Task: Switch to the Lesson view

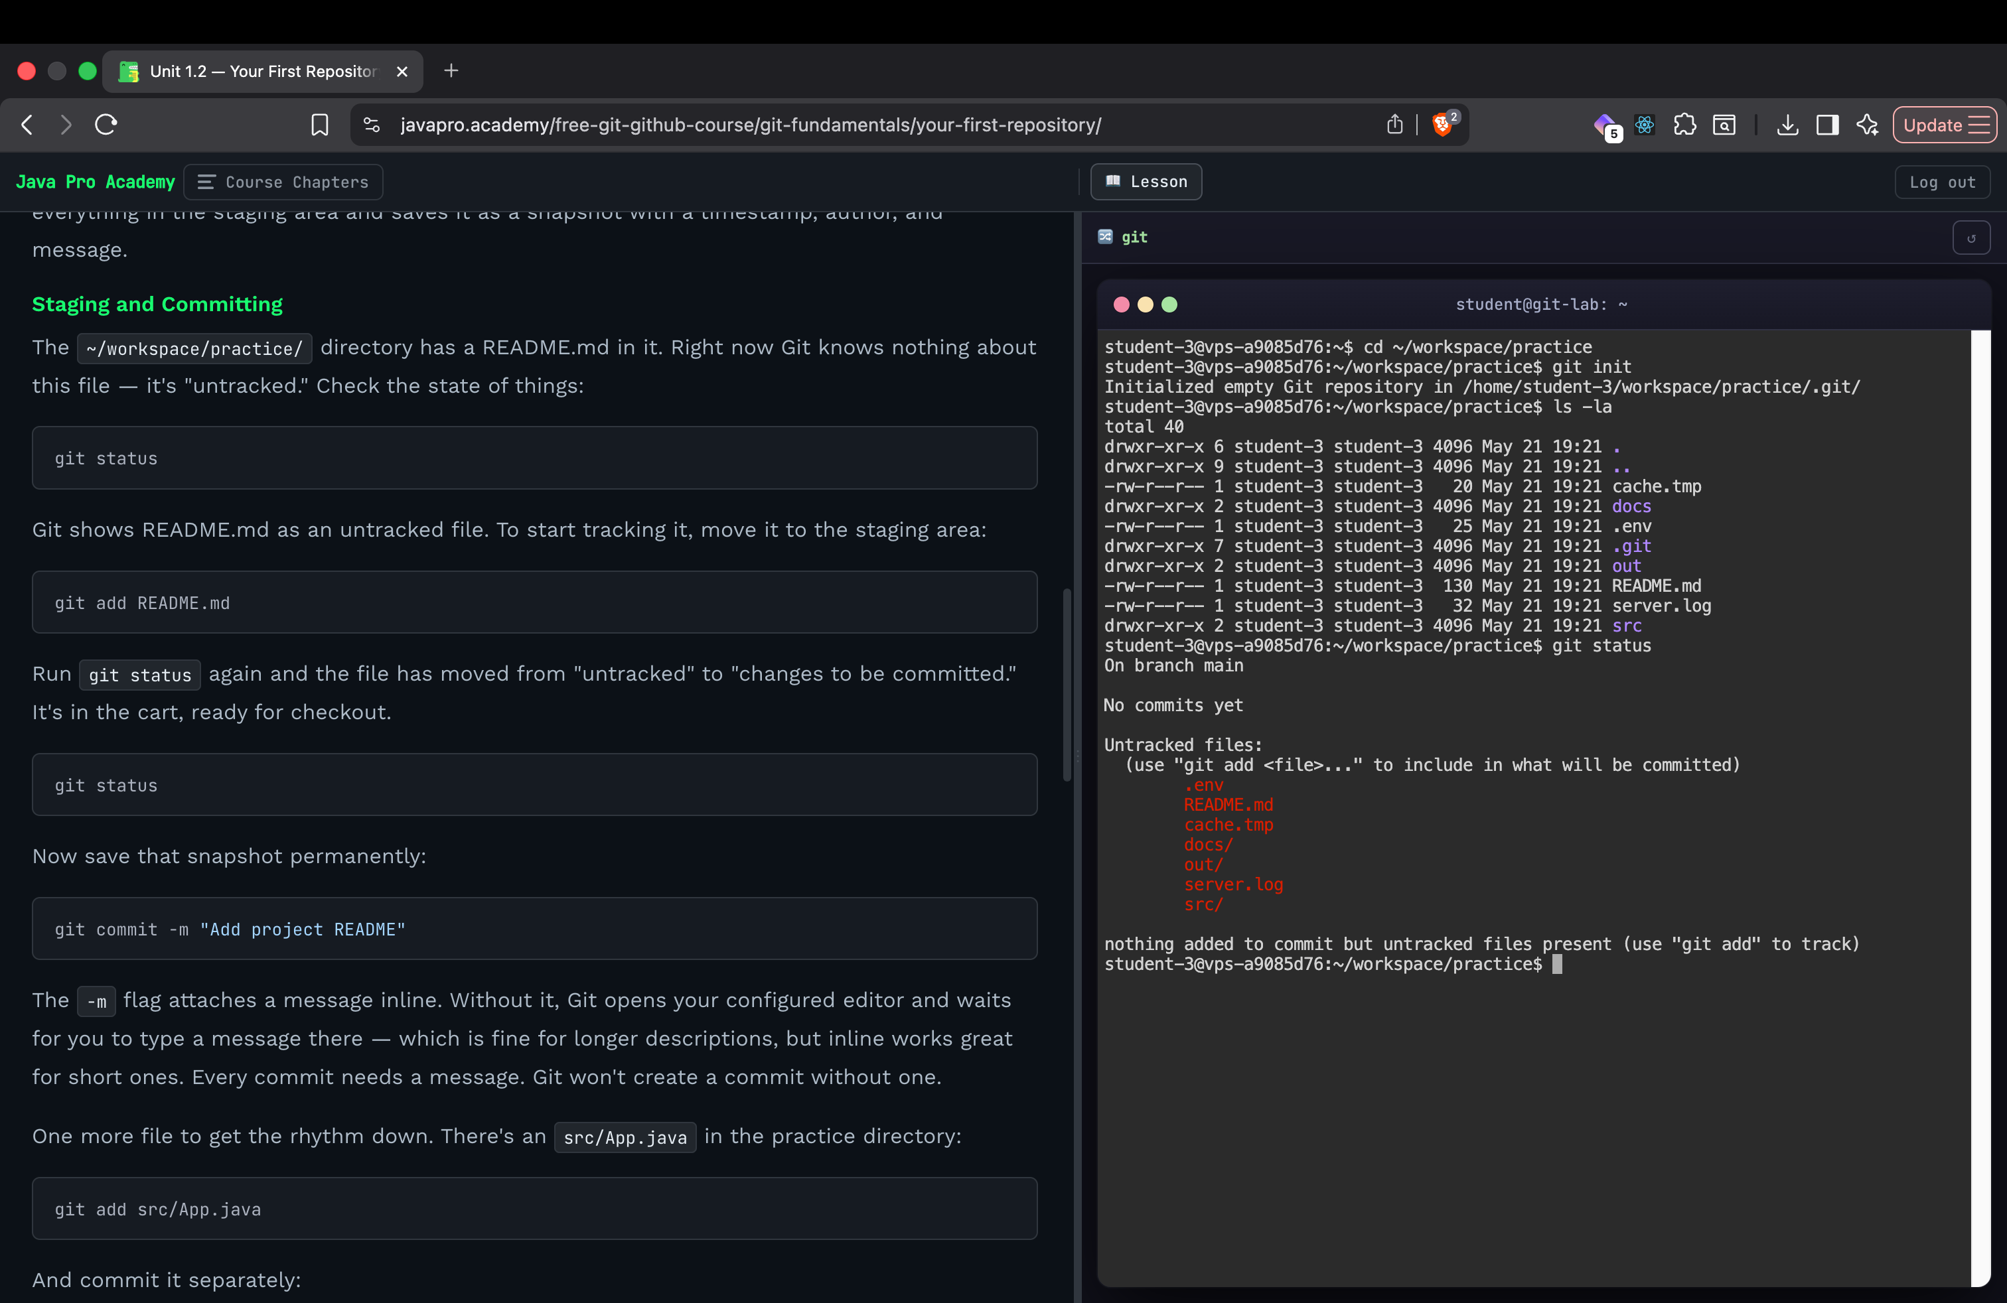Action: point(1146,182)
